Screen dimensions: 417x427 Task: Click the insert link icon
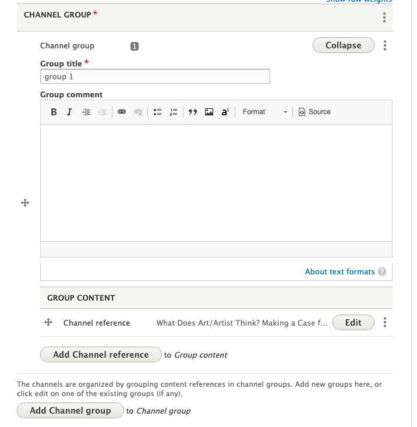[122, 112]
